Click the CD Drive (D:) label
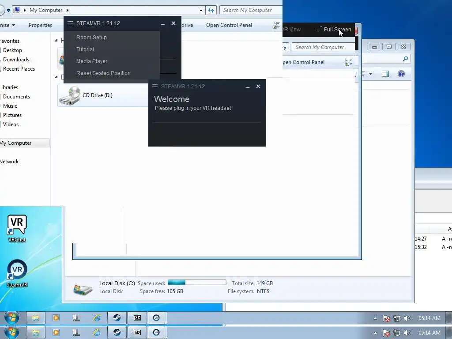The height and width of the screenshot is (339, 452). (x=98, y=95)
